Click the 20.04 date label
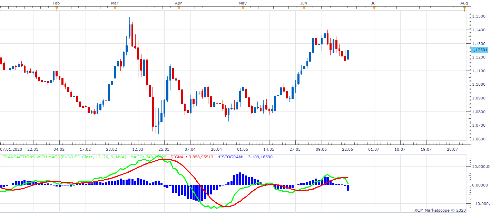This screenshot has height=213, width=491. pos(216,149)
